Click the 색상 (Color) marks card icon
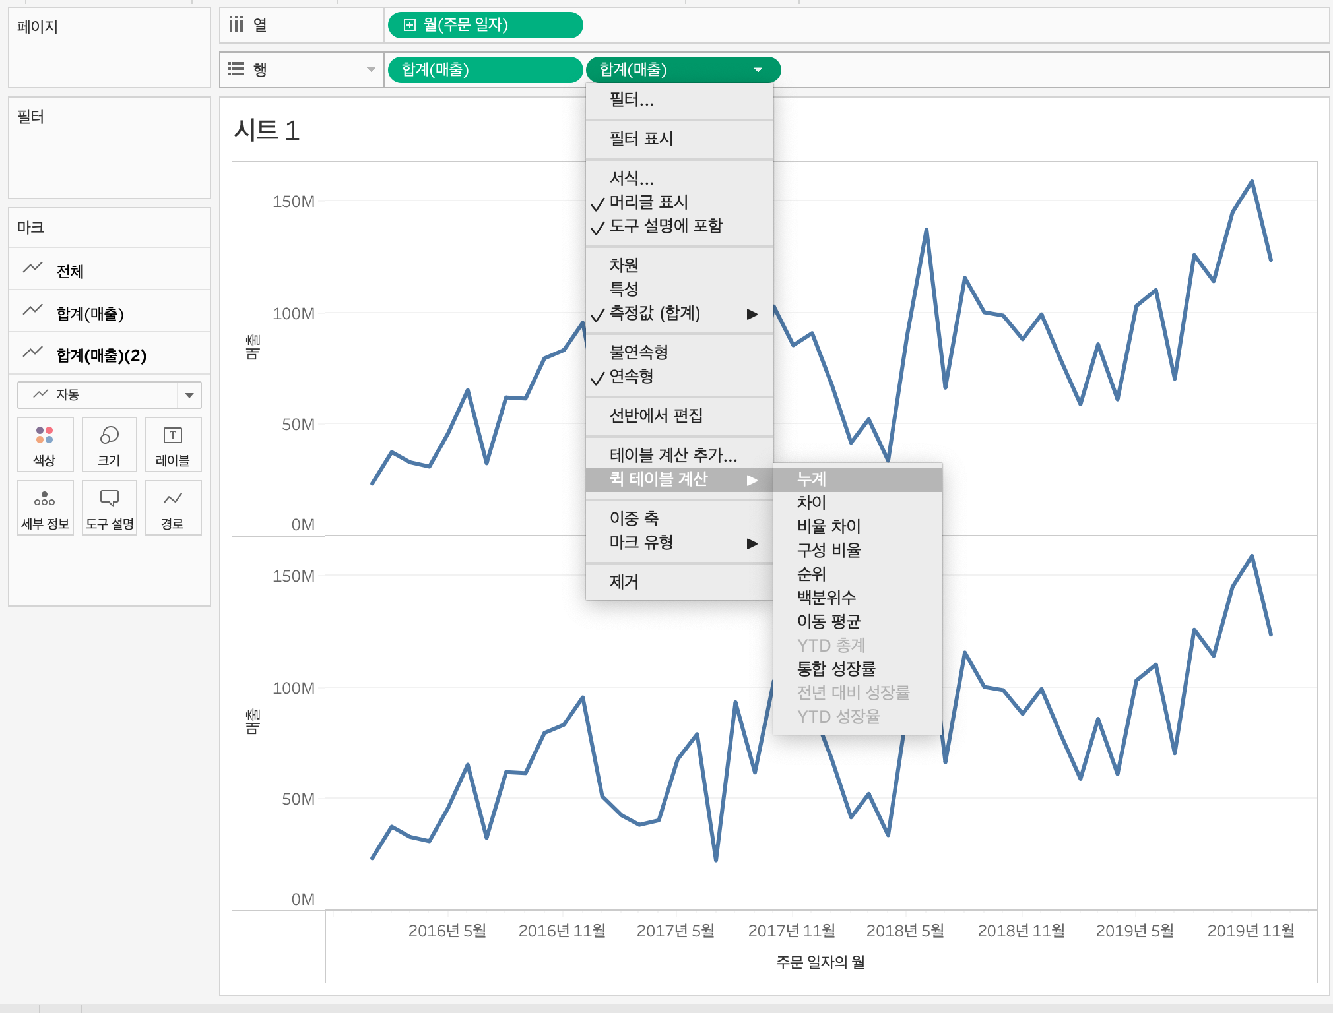The image size is (1333, 1013). click(x=44, y=435)
